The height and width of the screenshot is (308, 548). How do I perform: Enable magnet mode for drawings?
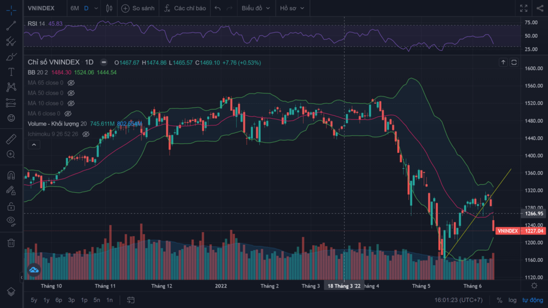11,176
